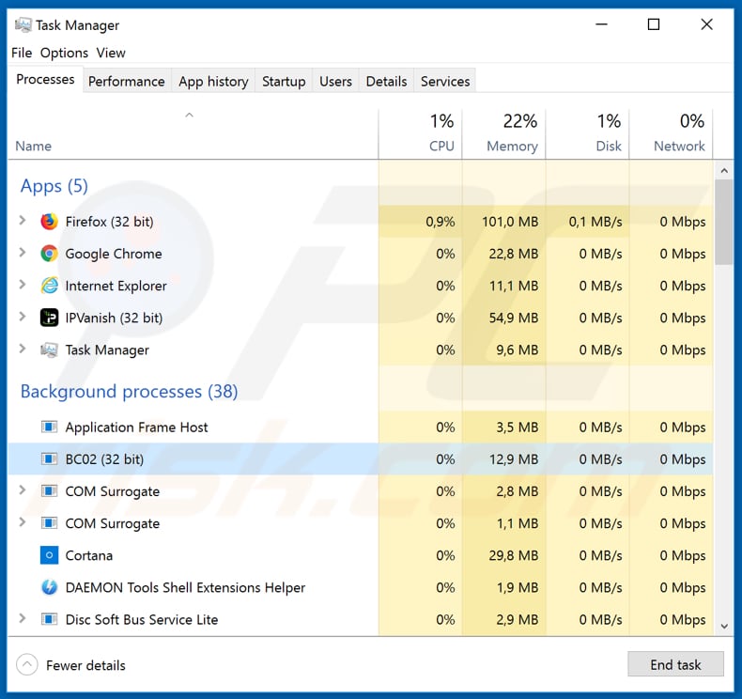Click the Disc Soft Bus Service icon
This screenshot has height=699, width=742.
49,619
